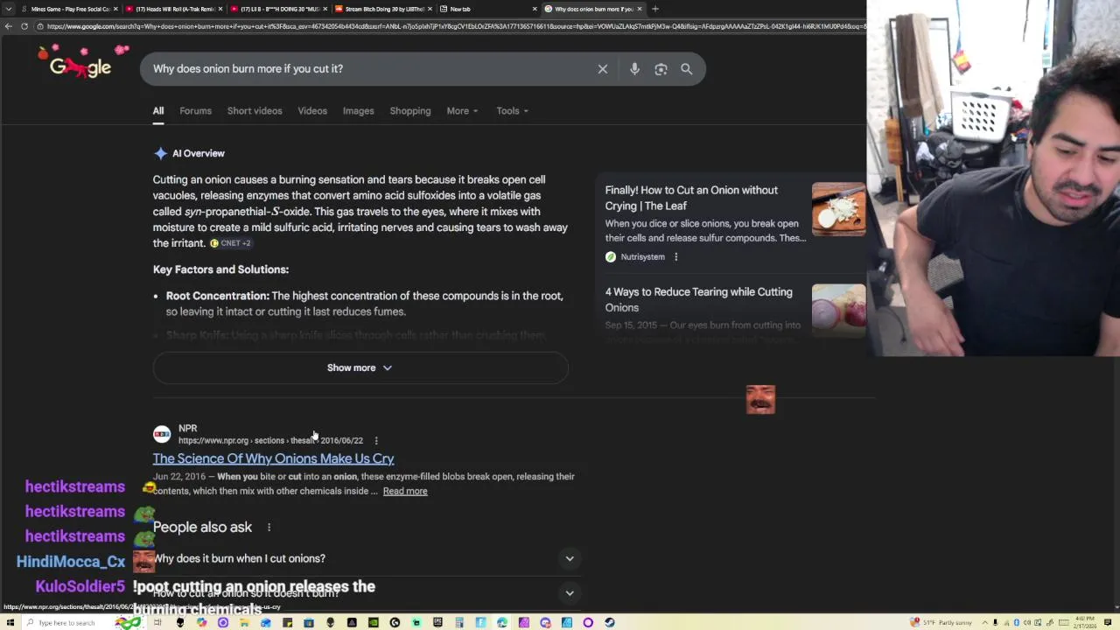Switch to the Images tab

click(358, 111)
